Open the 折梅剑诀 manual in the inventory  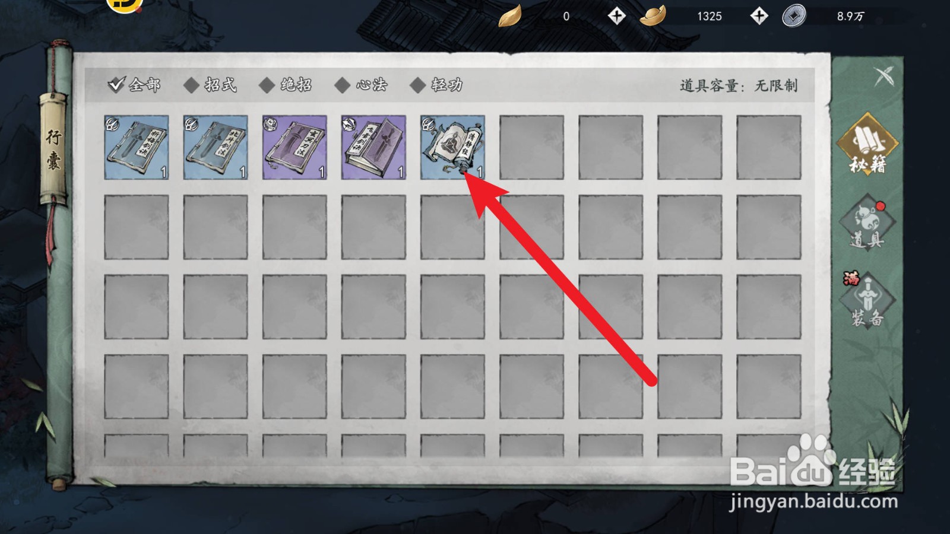pos(137,147)
